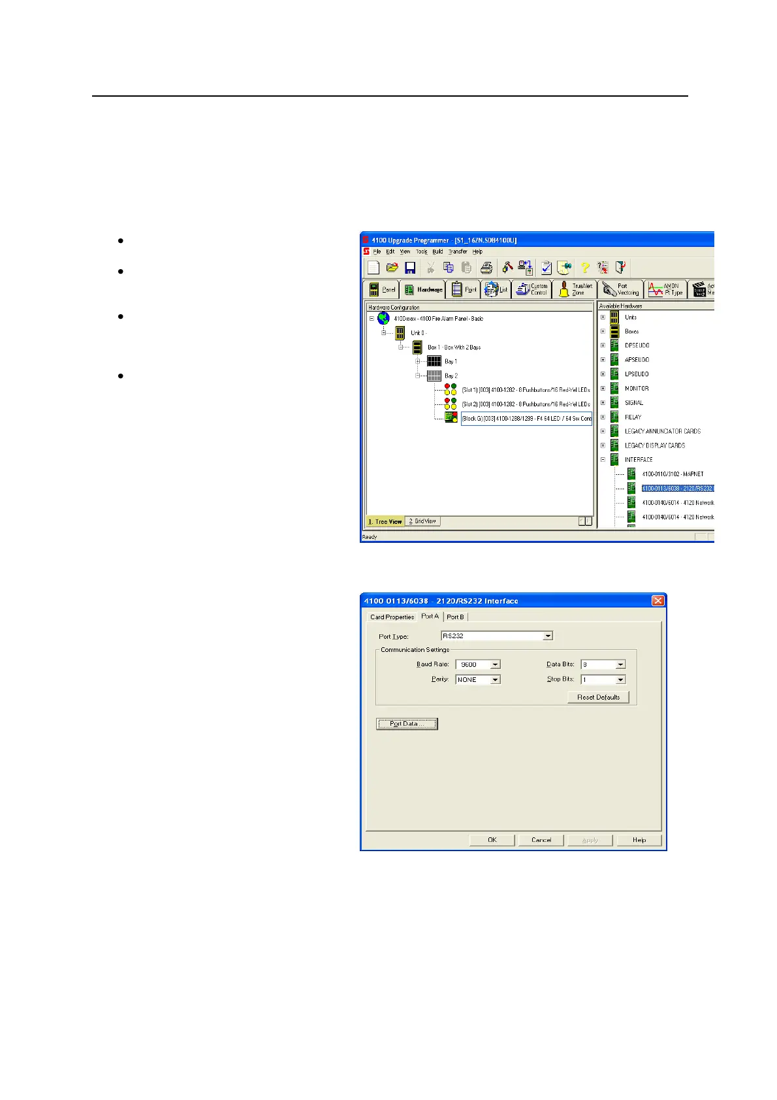777x1100 pixels.
Task: Click the Save floppy disk icon
Action: (410, 267)
